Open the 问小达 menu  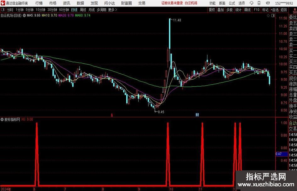point(109,3)
